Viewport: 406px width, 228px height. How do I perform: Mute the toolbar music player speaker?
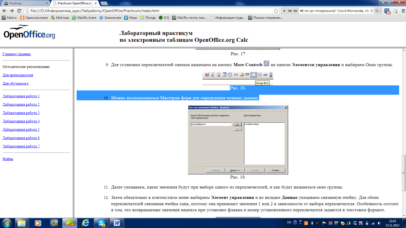(302, 11)
